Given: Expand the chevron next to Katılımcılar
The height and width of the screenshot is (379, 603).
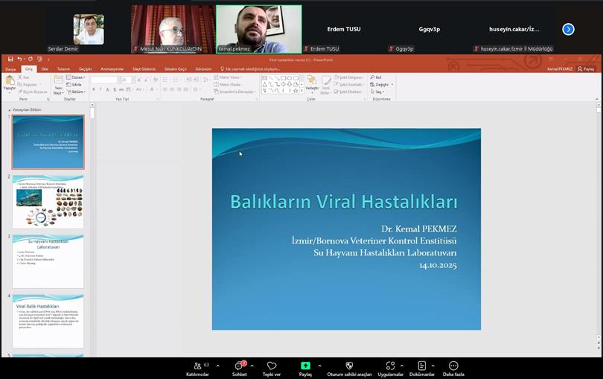Looking at the screenshot, I should [x=219, y=366].
